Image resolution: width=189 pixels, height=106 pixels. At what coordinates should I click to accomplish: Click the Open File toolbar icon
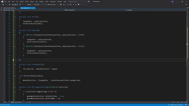13,4
